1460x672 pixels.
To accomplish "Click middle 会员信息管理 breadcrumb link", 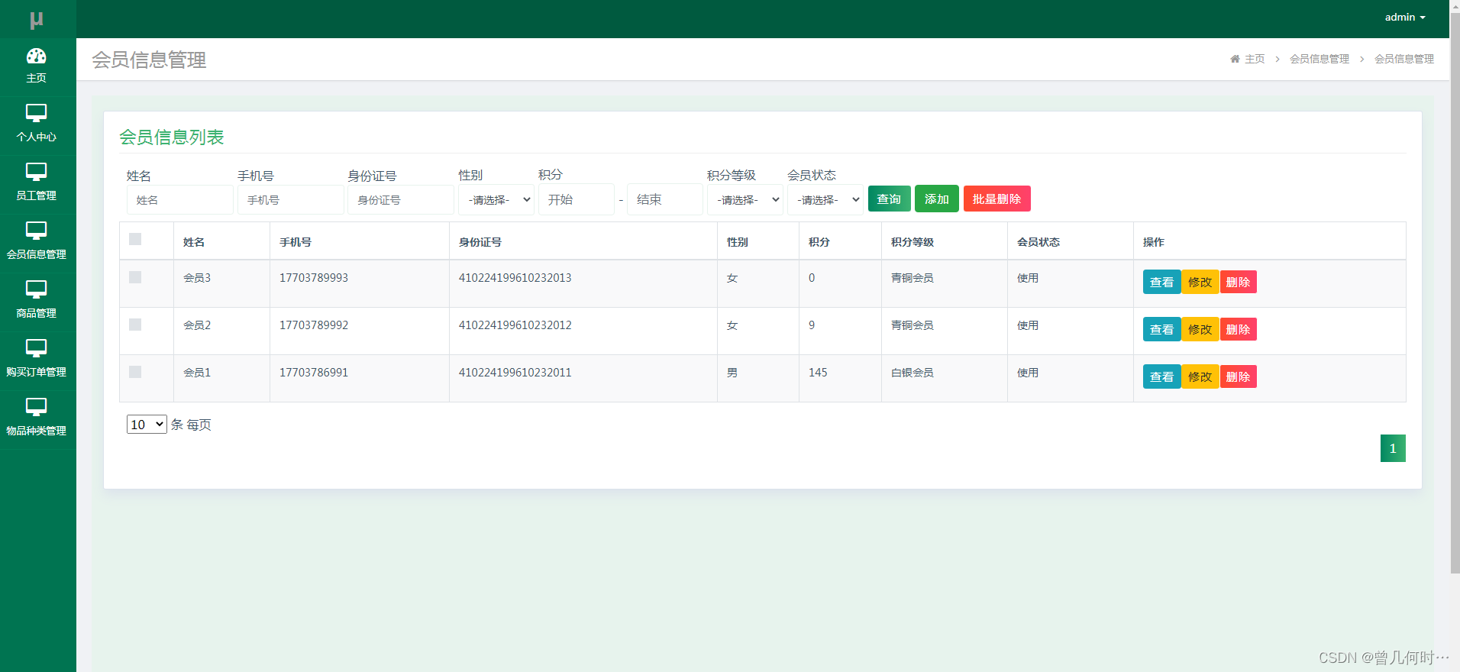I will pyautogui.click(x=1319, y=59).
